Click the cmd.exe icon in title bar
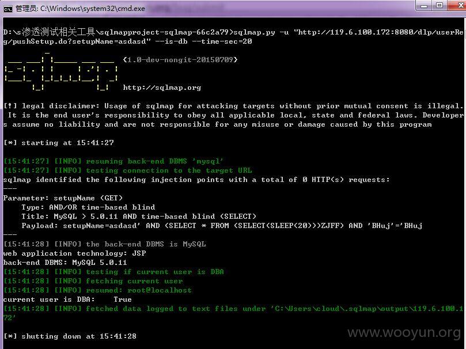Screen dimensions: 466x349 coord(7,9)
